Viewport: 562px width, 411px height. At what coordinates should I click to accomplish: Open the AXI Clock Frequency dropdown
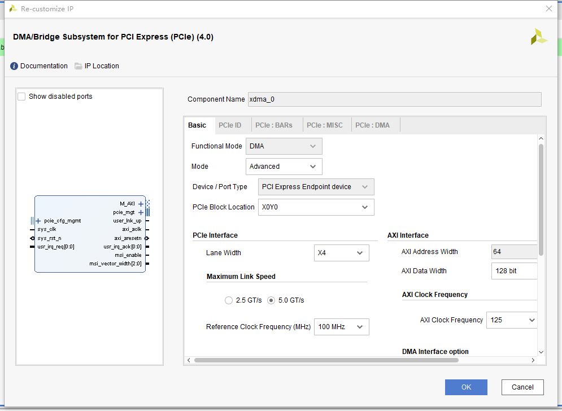tap(512, 320)
